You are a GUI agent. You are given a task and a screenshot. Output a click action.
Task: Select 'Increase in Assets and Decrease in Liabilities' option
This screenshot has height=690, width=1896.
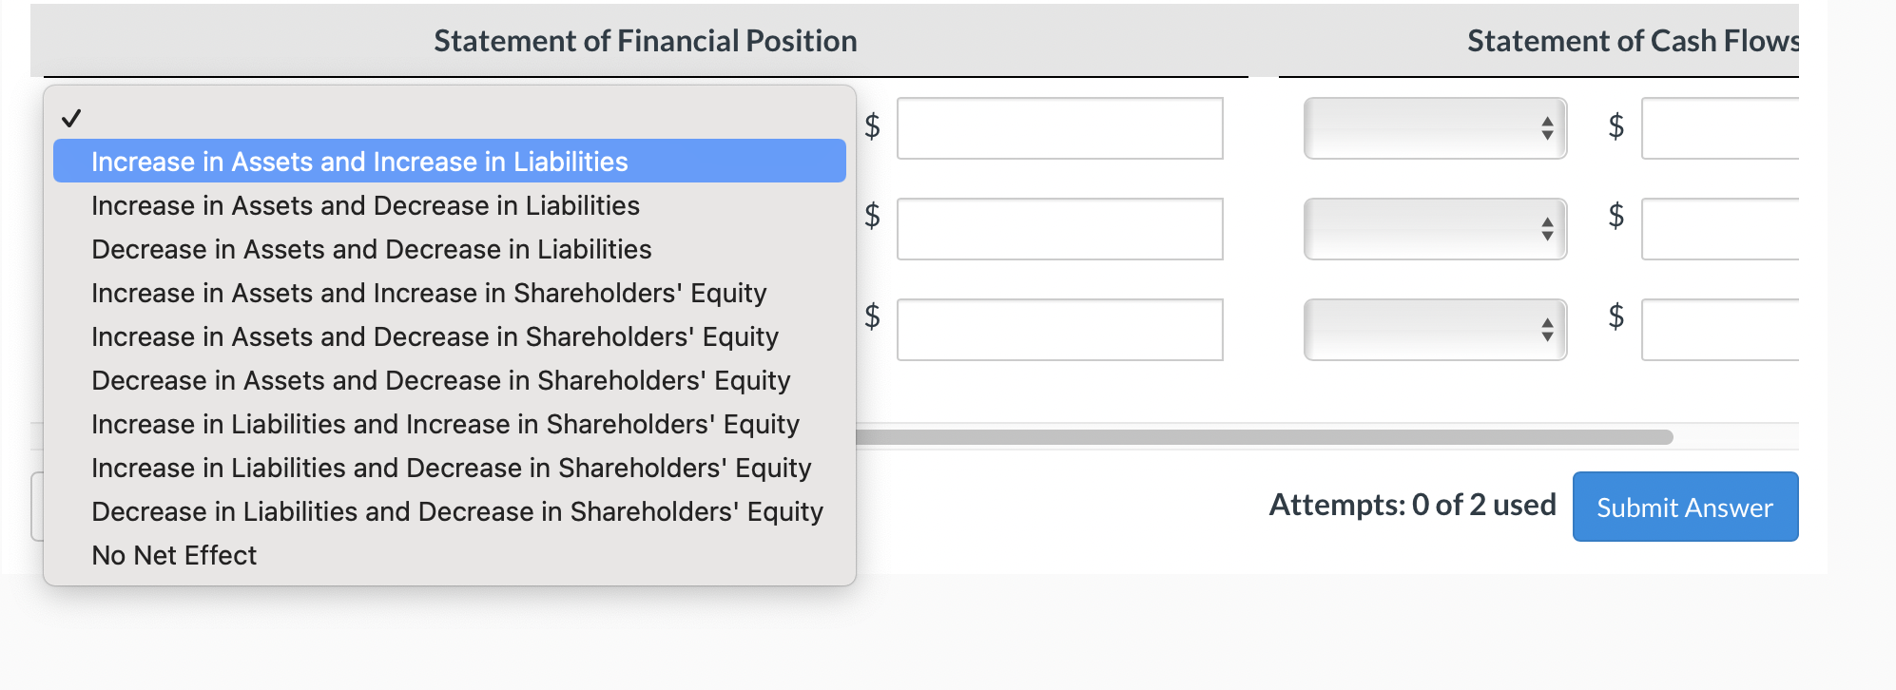click(365, 205)
